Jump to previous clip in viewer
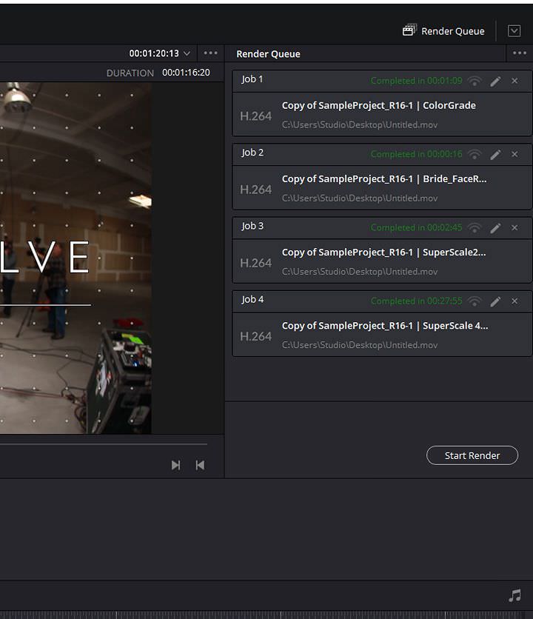 [200, 465]
